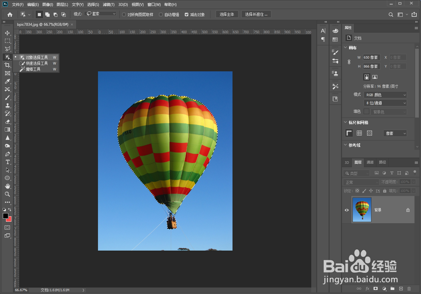Switch to the Channels tab

(370, 162)
